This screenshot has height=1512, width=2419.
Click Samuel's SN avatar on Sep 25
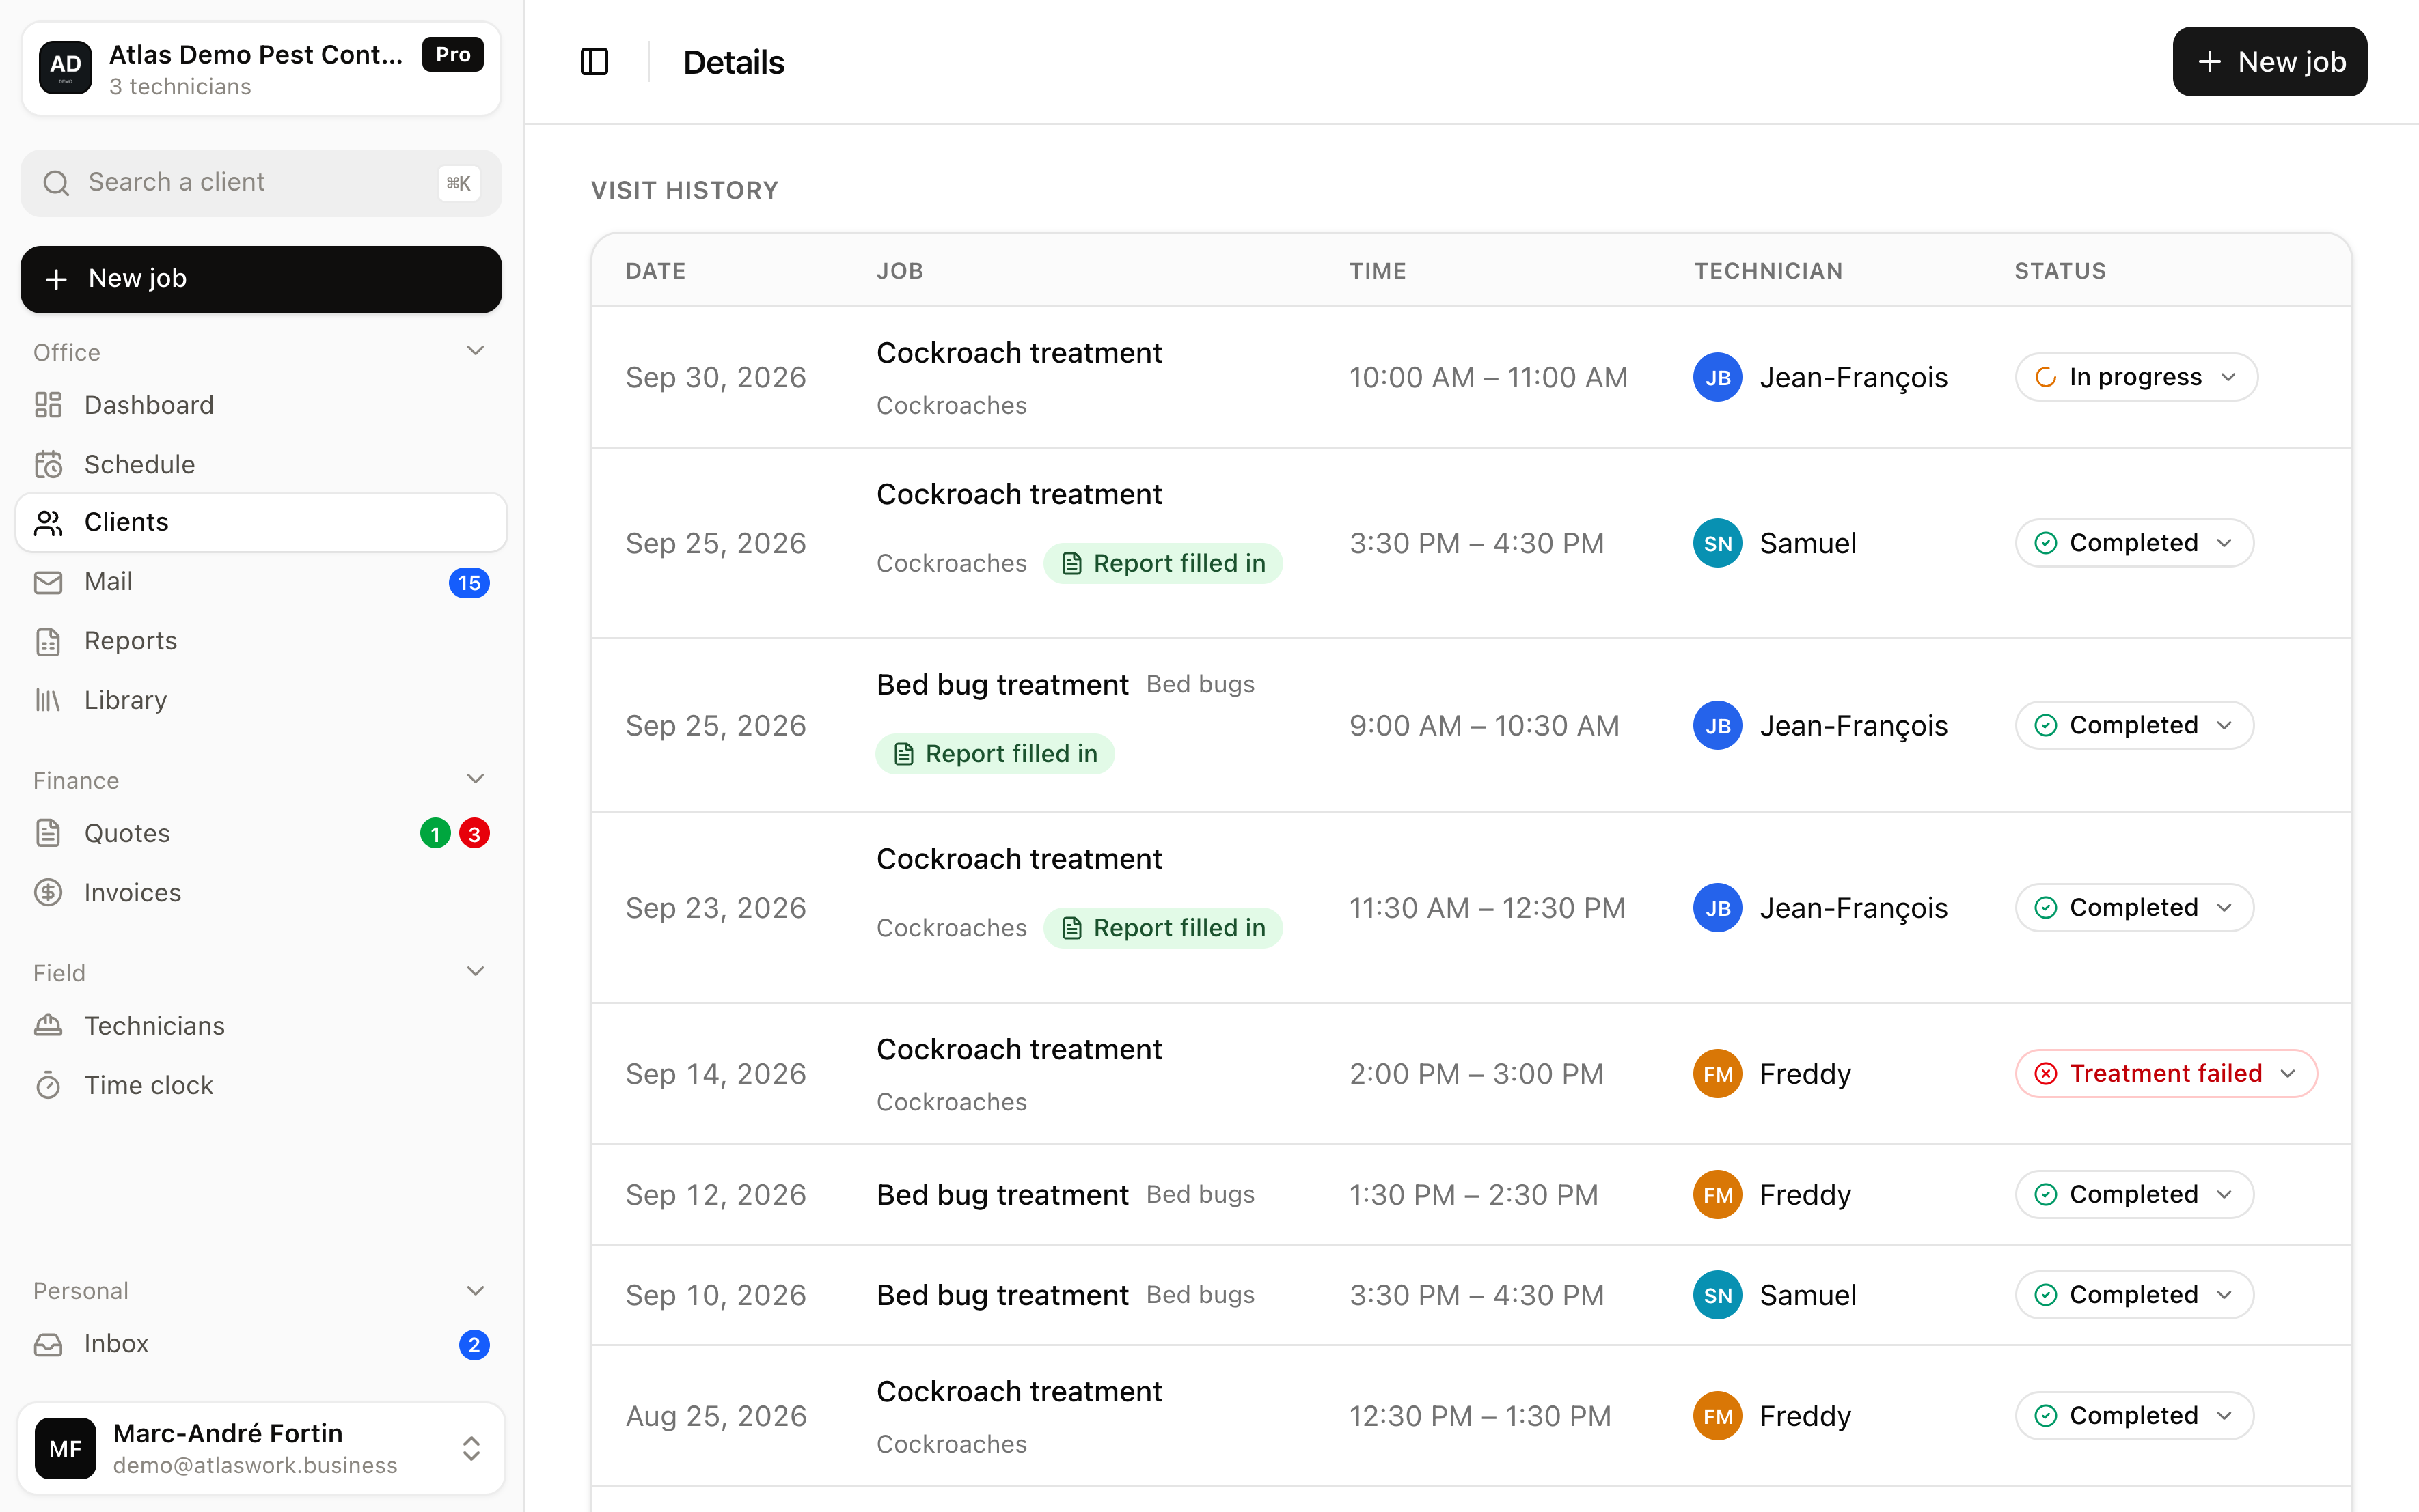pos(1718,543)
